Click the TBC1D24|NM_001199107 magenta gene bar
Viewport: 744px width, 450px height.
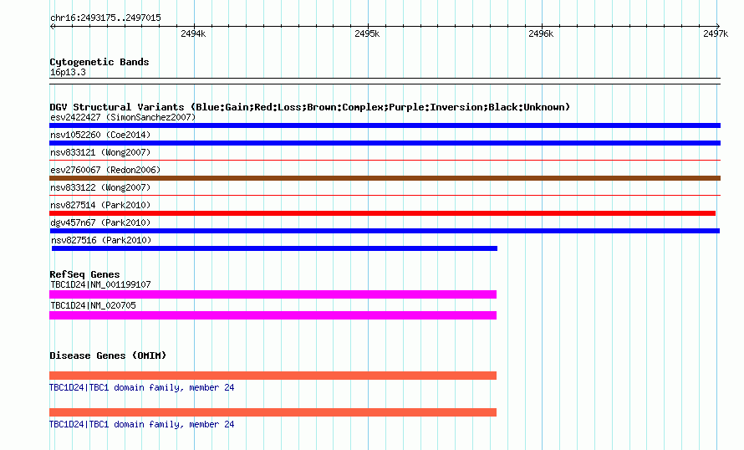coord(273,294)
